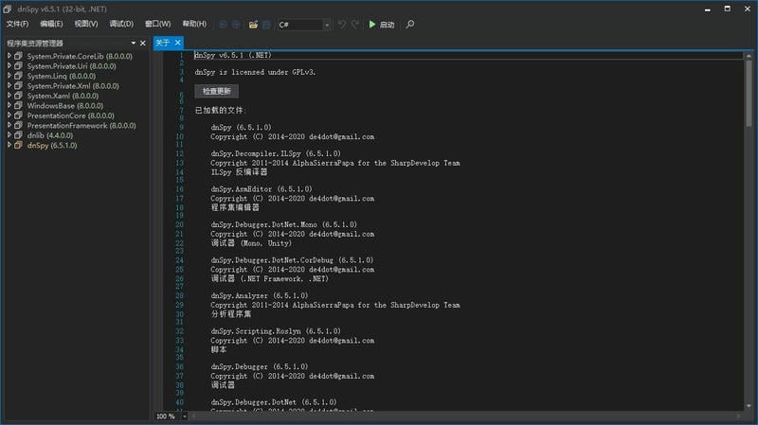This screenshot has height=425, width=758.
Task: Expand the PresentationFramework node
Action: click(x=9, y=125)
